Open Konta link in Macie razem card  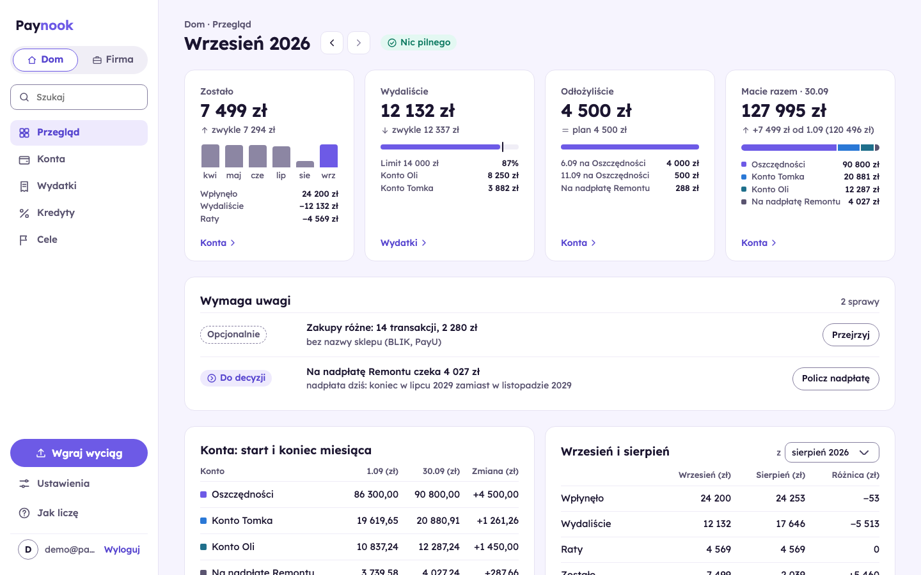759,243
